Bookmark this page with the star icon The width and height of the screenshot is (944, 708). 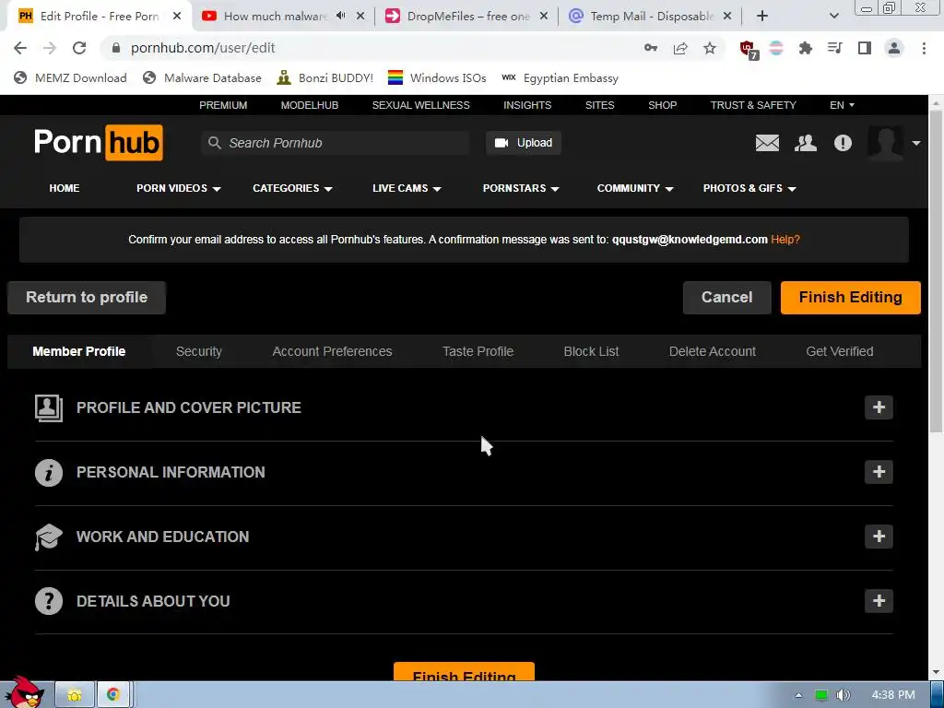point(710,48)
